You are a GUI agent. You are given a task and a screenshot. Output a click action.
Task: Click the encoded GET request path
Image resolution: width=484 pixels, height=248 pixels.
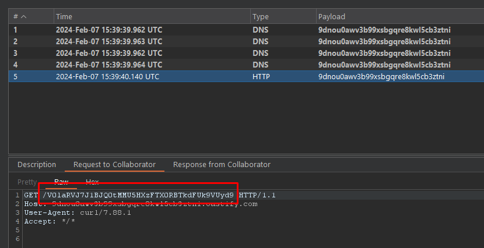click(x=138, y=195)
